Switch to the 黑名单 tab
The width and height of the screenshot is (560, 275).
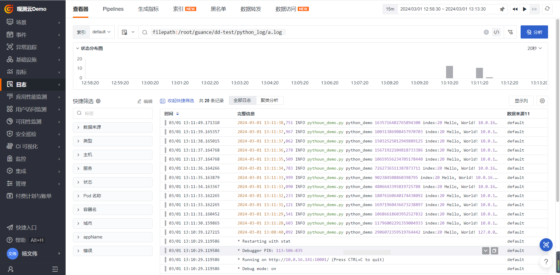click(218, 9)
